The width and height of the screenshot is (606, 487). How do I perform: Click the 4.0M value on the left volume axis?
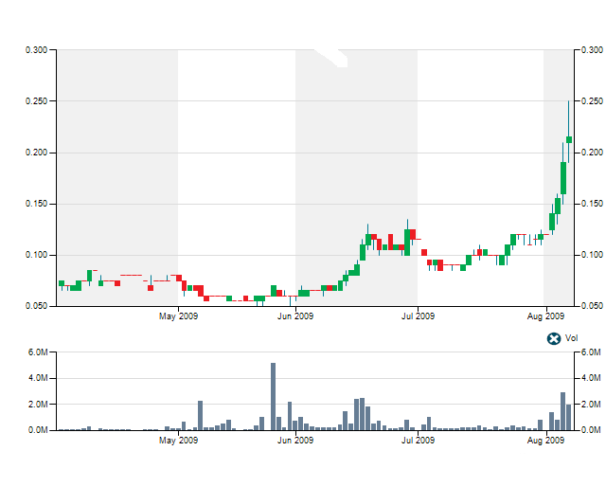point(38,378)
